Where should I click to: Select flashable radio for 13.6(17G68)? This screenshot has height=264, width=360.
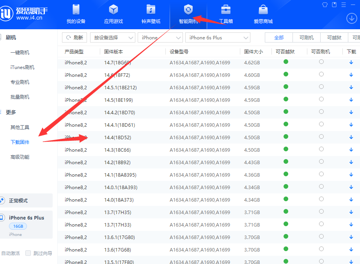pyautogui.click(x=321, y=249)
